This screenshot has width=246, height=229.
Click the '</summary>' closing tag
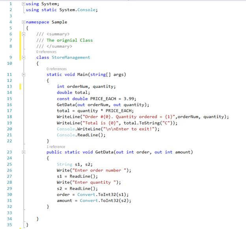click(x=59, y=46)
